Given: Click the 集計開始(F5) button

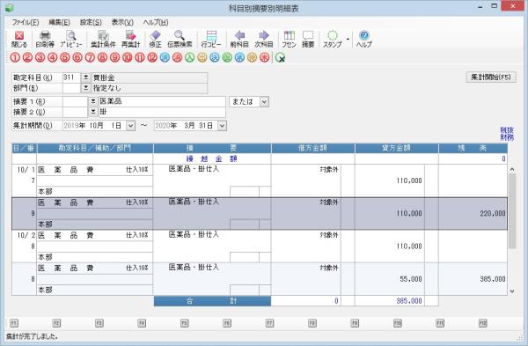Looking at the screenshot, I should [491, 77].
